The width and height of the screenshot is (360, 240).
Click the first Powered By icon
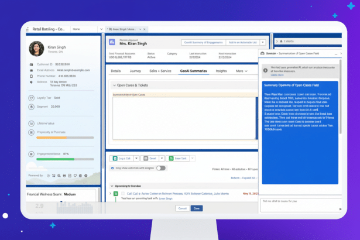click(48, 176)
